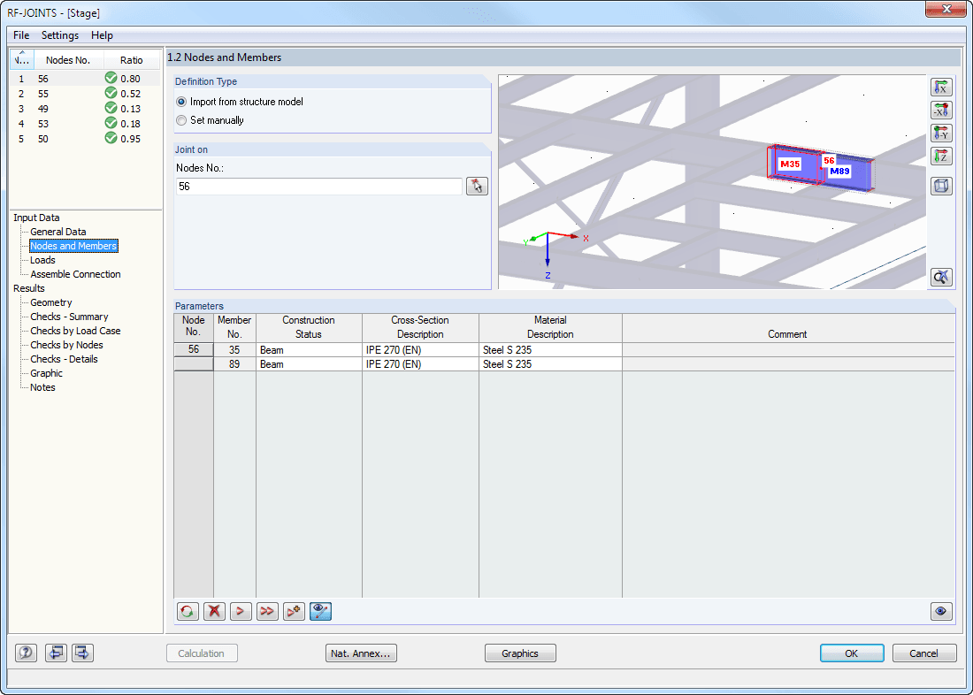The width and height of the screenshot is (973, 695).
Task: Click IPE 270 (EN) cell for member 35
Action: 420,350
